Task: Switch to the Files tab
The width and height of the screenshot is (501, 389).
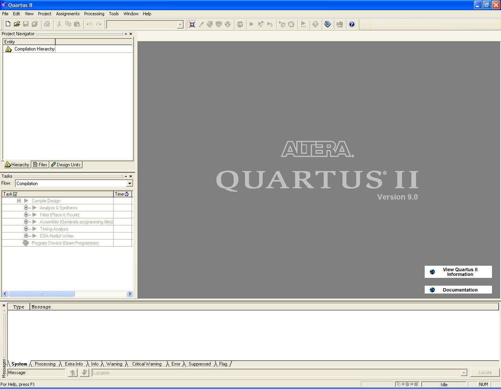Action: pos(40,165)
